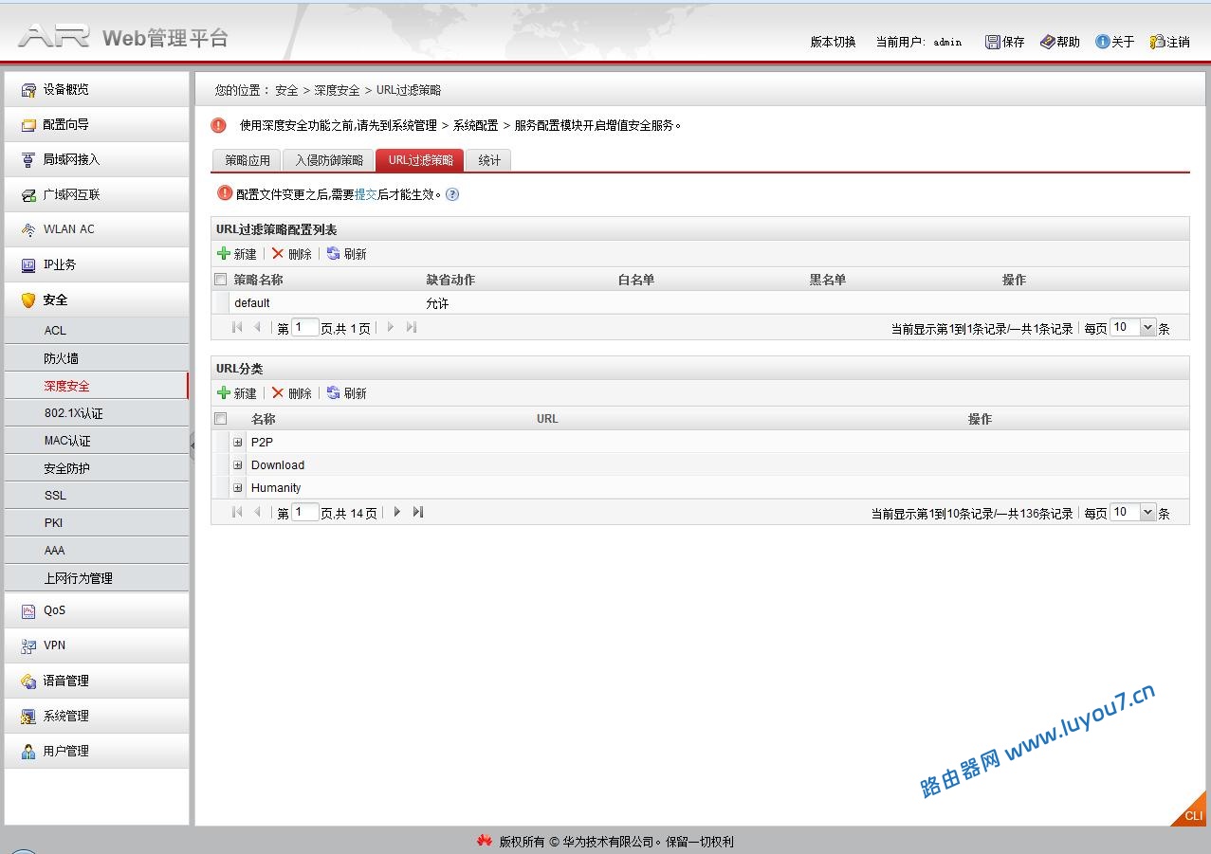This screenshot has width=1211, height=854.
Task: Open QoS sidebar section
Action: 96,610
